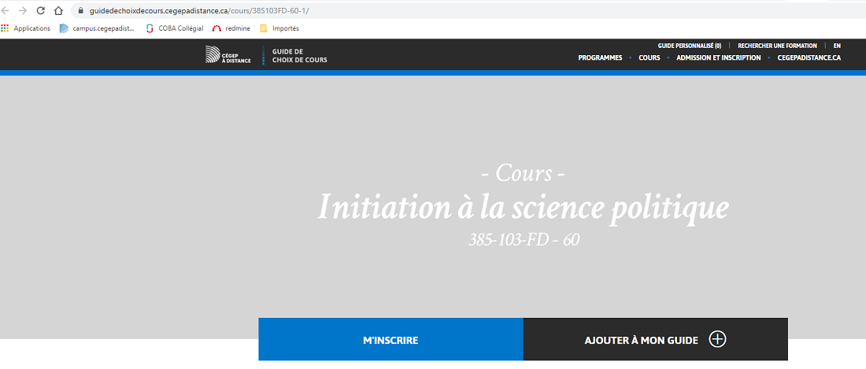Open the Cours menu item
Image resolution: width=866 pixels, height=369 pixels.
tap(649, 57)
